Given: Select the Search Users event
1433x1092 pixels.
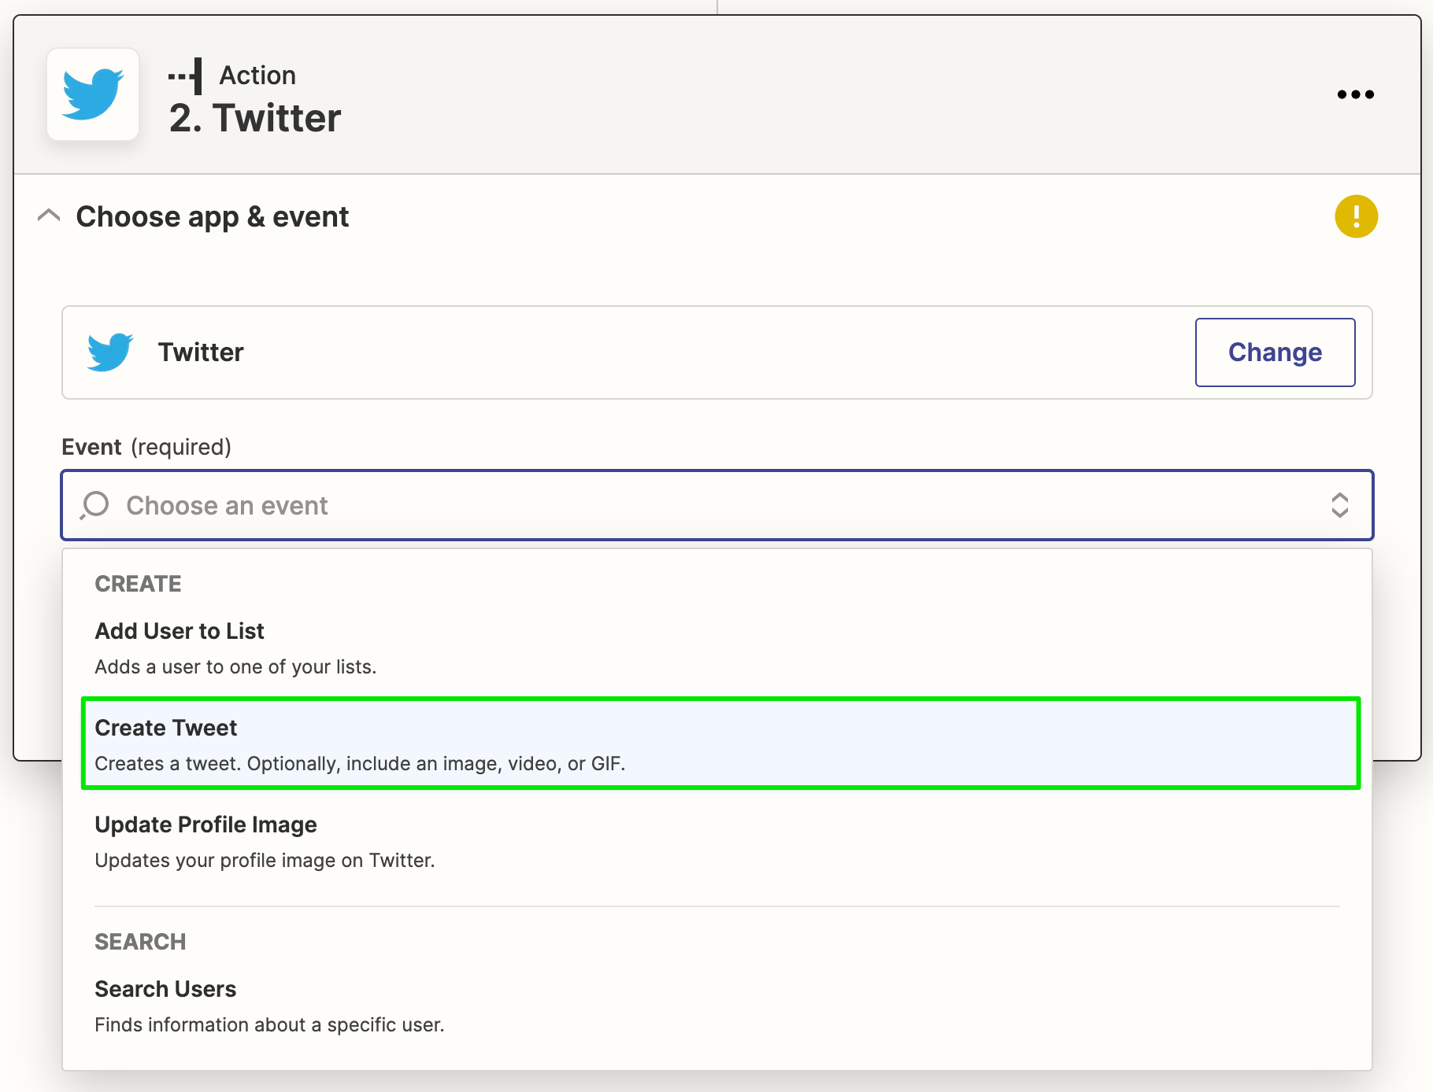Looking at the screenshot, I should pos(717,1006).
